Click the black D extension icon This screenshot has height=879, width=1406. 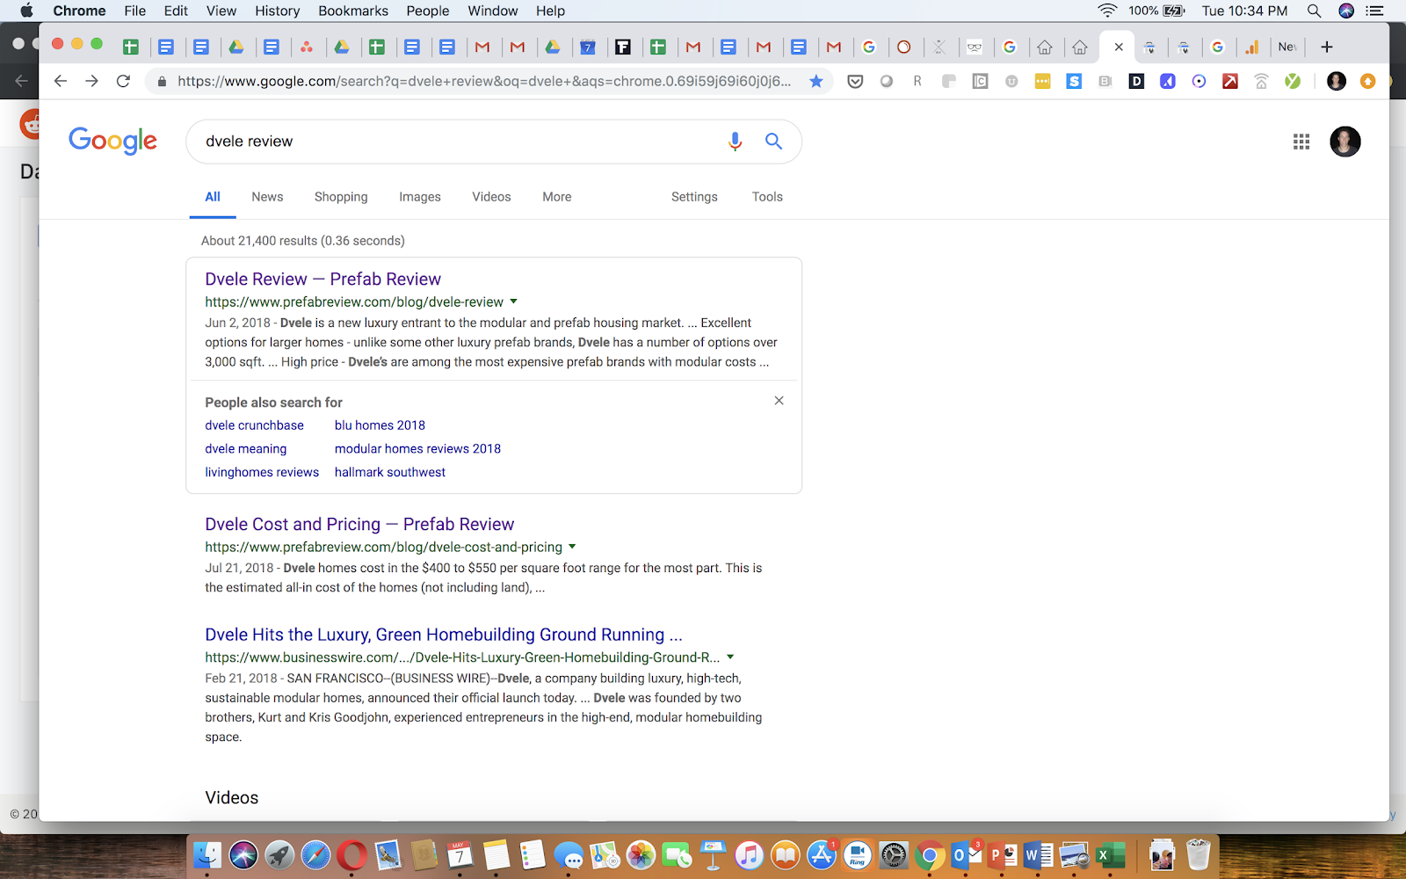tap(1136, 81)
